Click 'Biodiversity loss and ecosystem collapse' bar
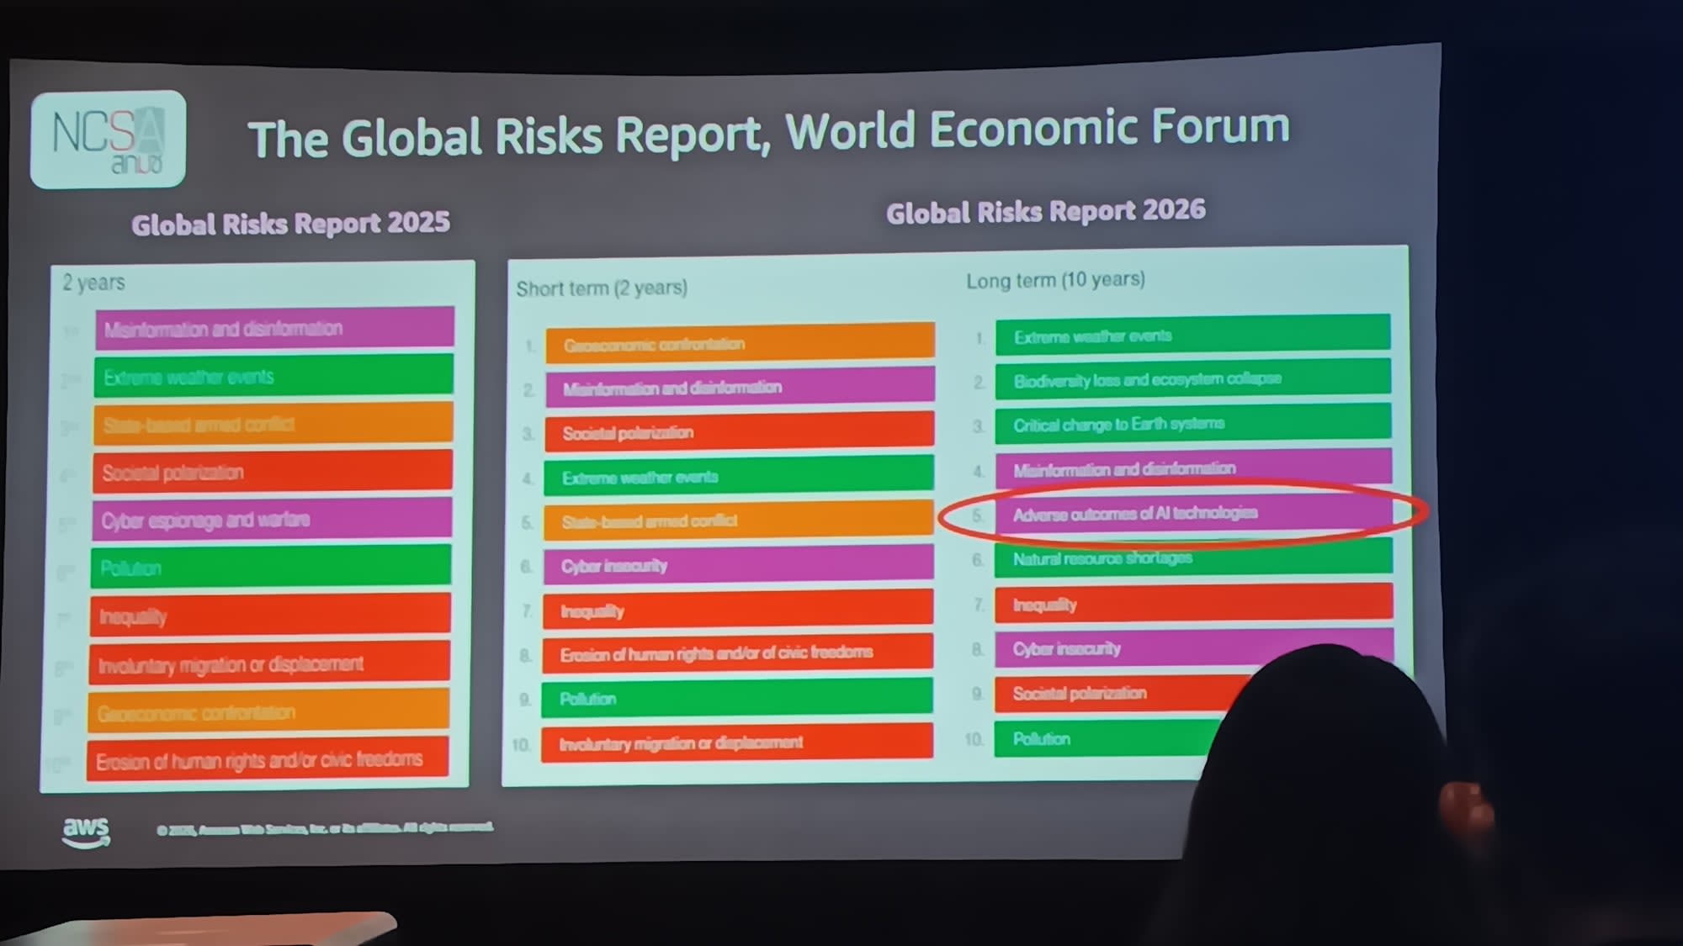The height and width of the screenshot is (946, 1683). click(1192, 379)
